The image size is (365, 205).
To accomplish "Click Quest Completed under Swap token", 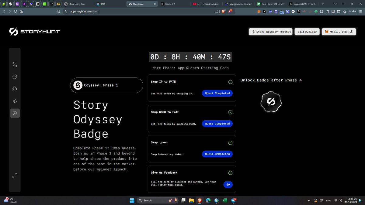I will point(217,154).
